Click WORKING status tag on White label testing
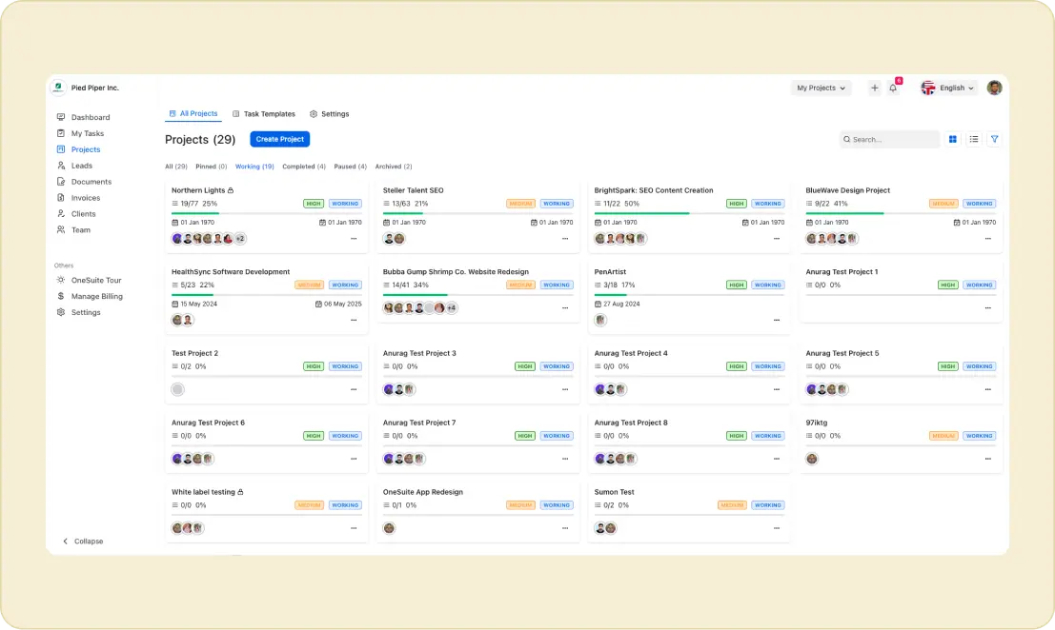This screenshot has width=1055, height=630. 345,505
